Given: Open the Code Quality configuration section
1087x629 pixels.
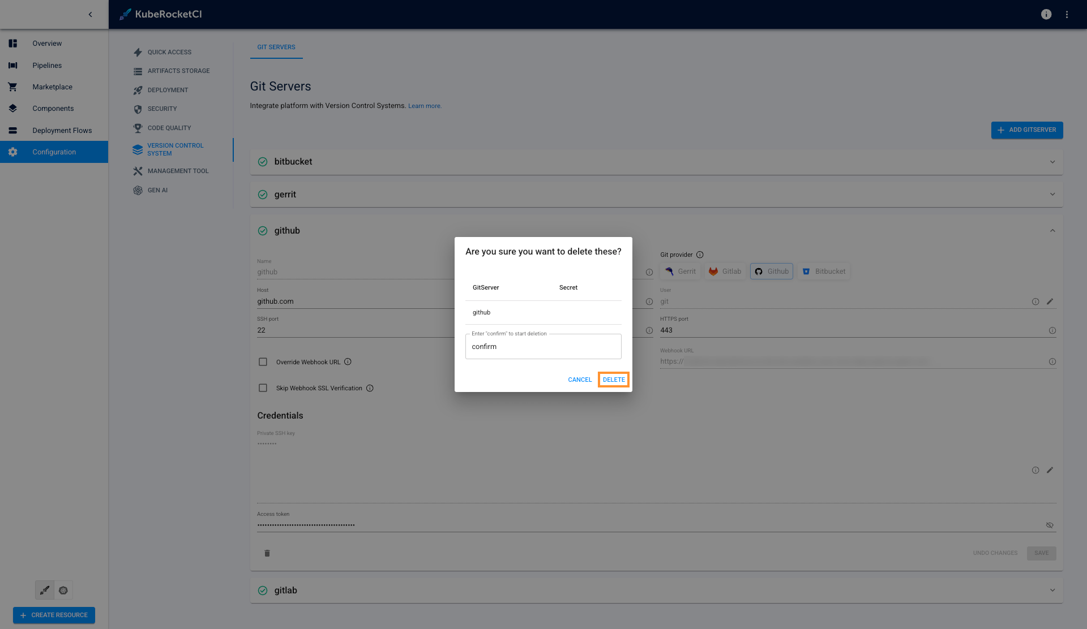Looking at the screenshot, I should (169, 128).
